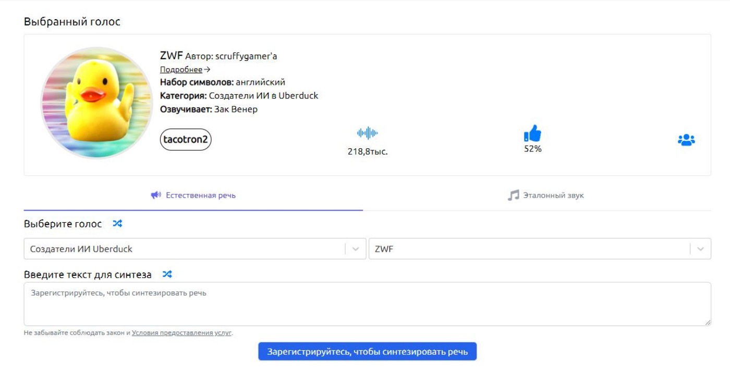
Task: Click the 218,8тыс. usage count
Action: pyautogui.click(x=368, y=152)
